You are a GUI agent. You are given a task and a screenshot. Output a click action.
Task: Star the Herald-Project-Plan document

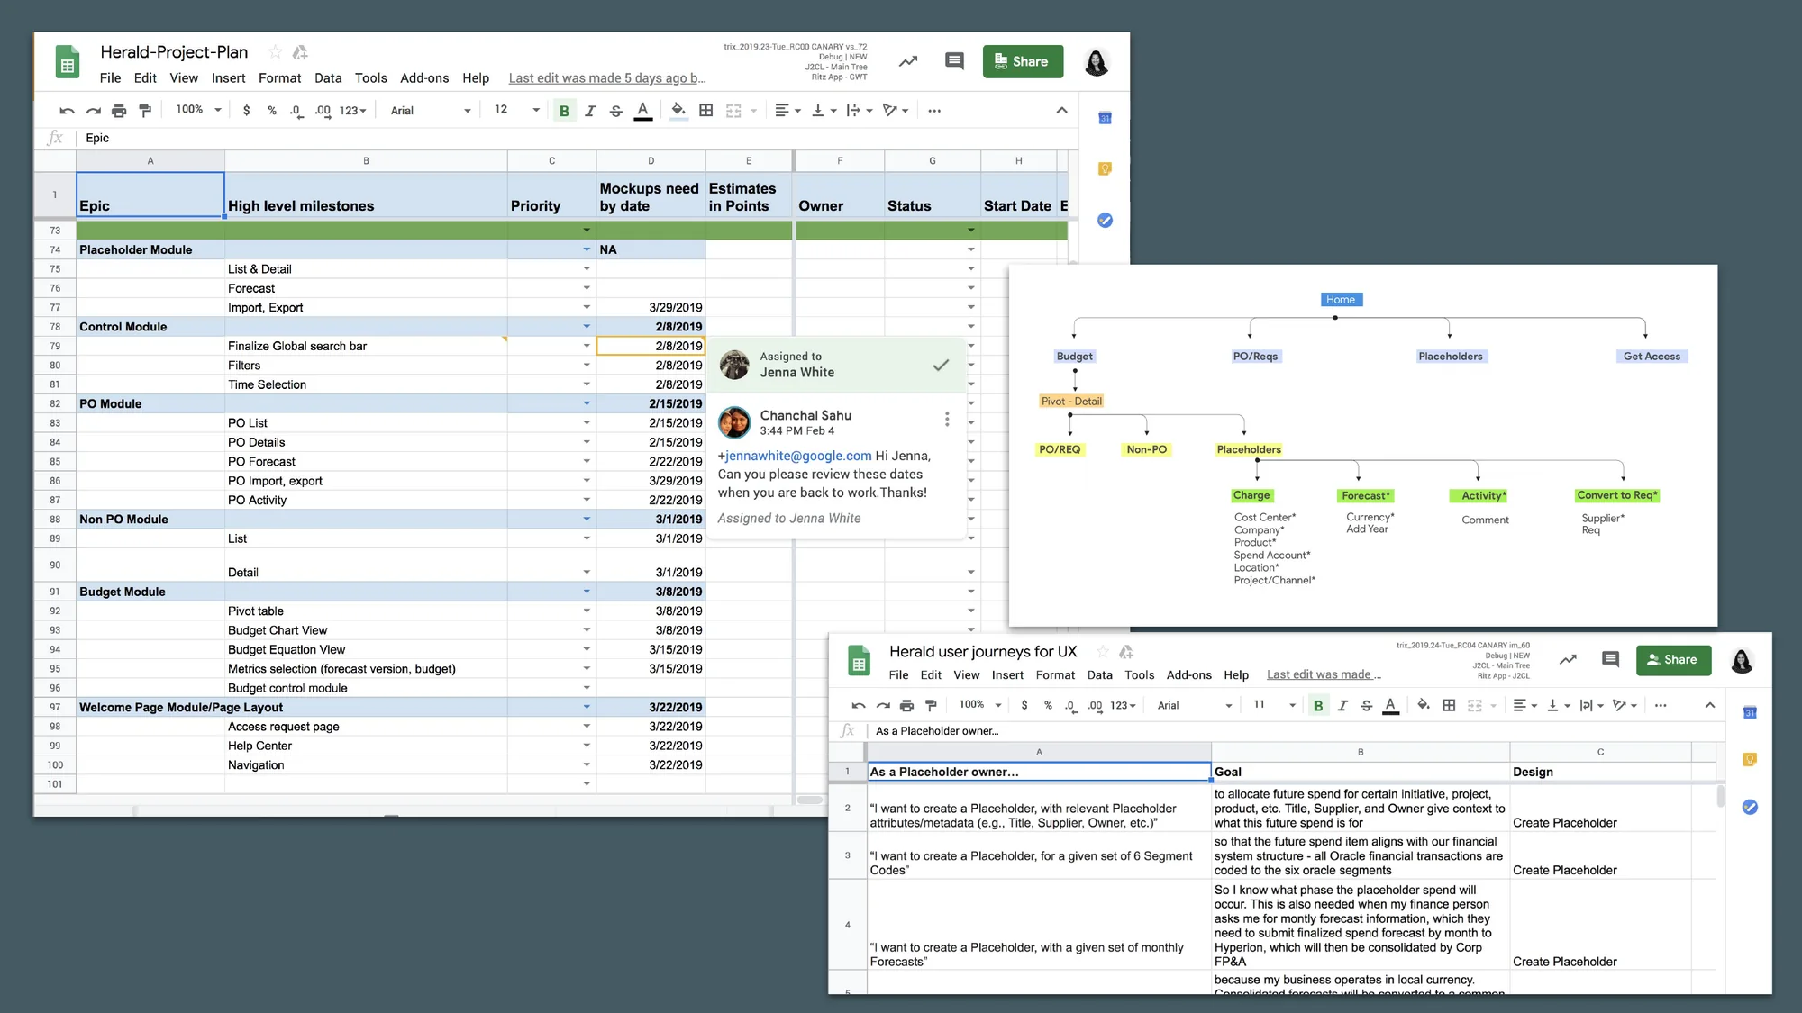click(276, 52)
